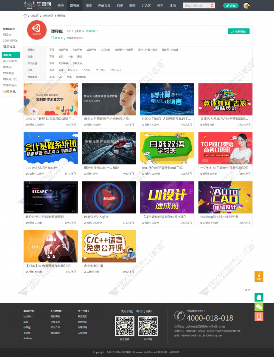Filter courses by 云计算 / 大数据
Viewport: 274px width, 357px height.
(x=170, y=50)
